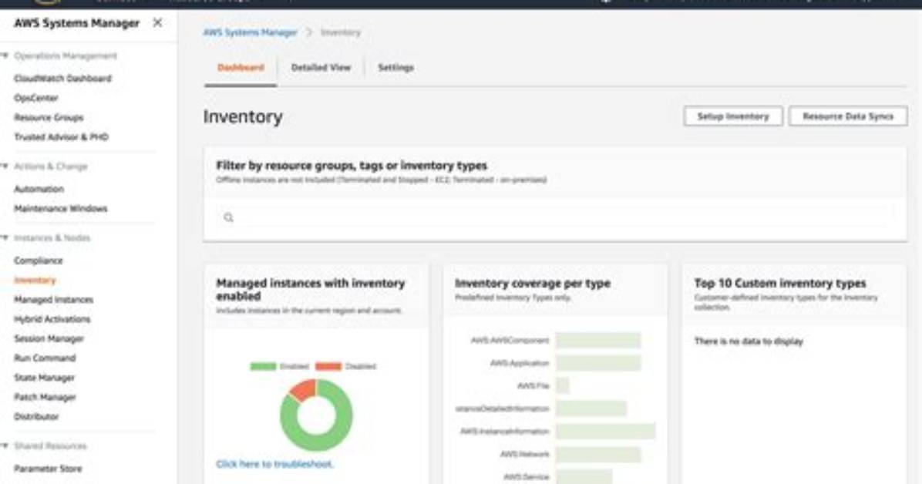922x484 pixels.
Task: Open OpsCenter in sidebar
Action: tap(36, 98)
